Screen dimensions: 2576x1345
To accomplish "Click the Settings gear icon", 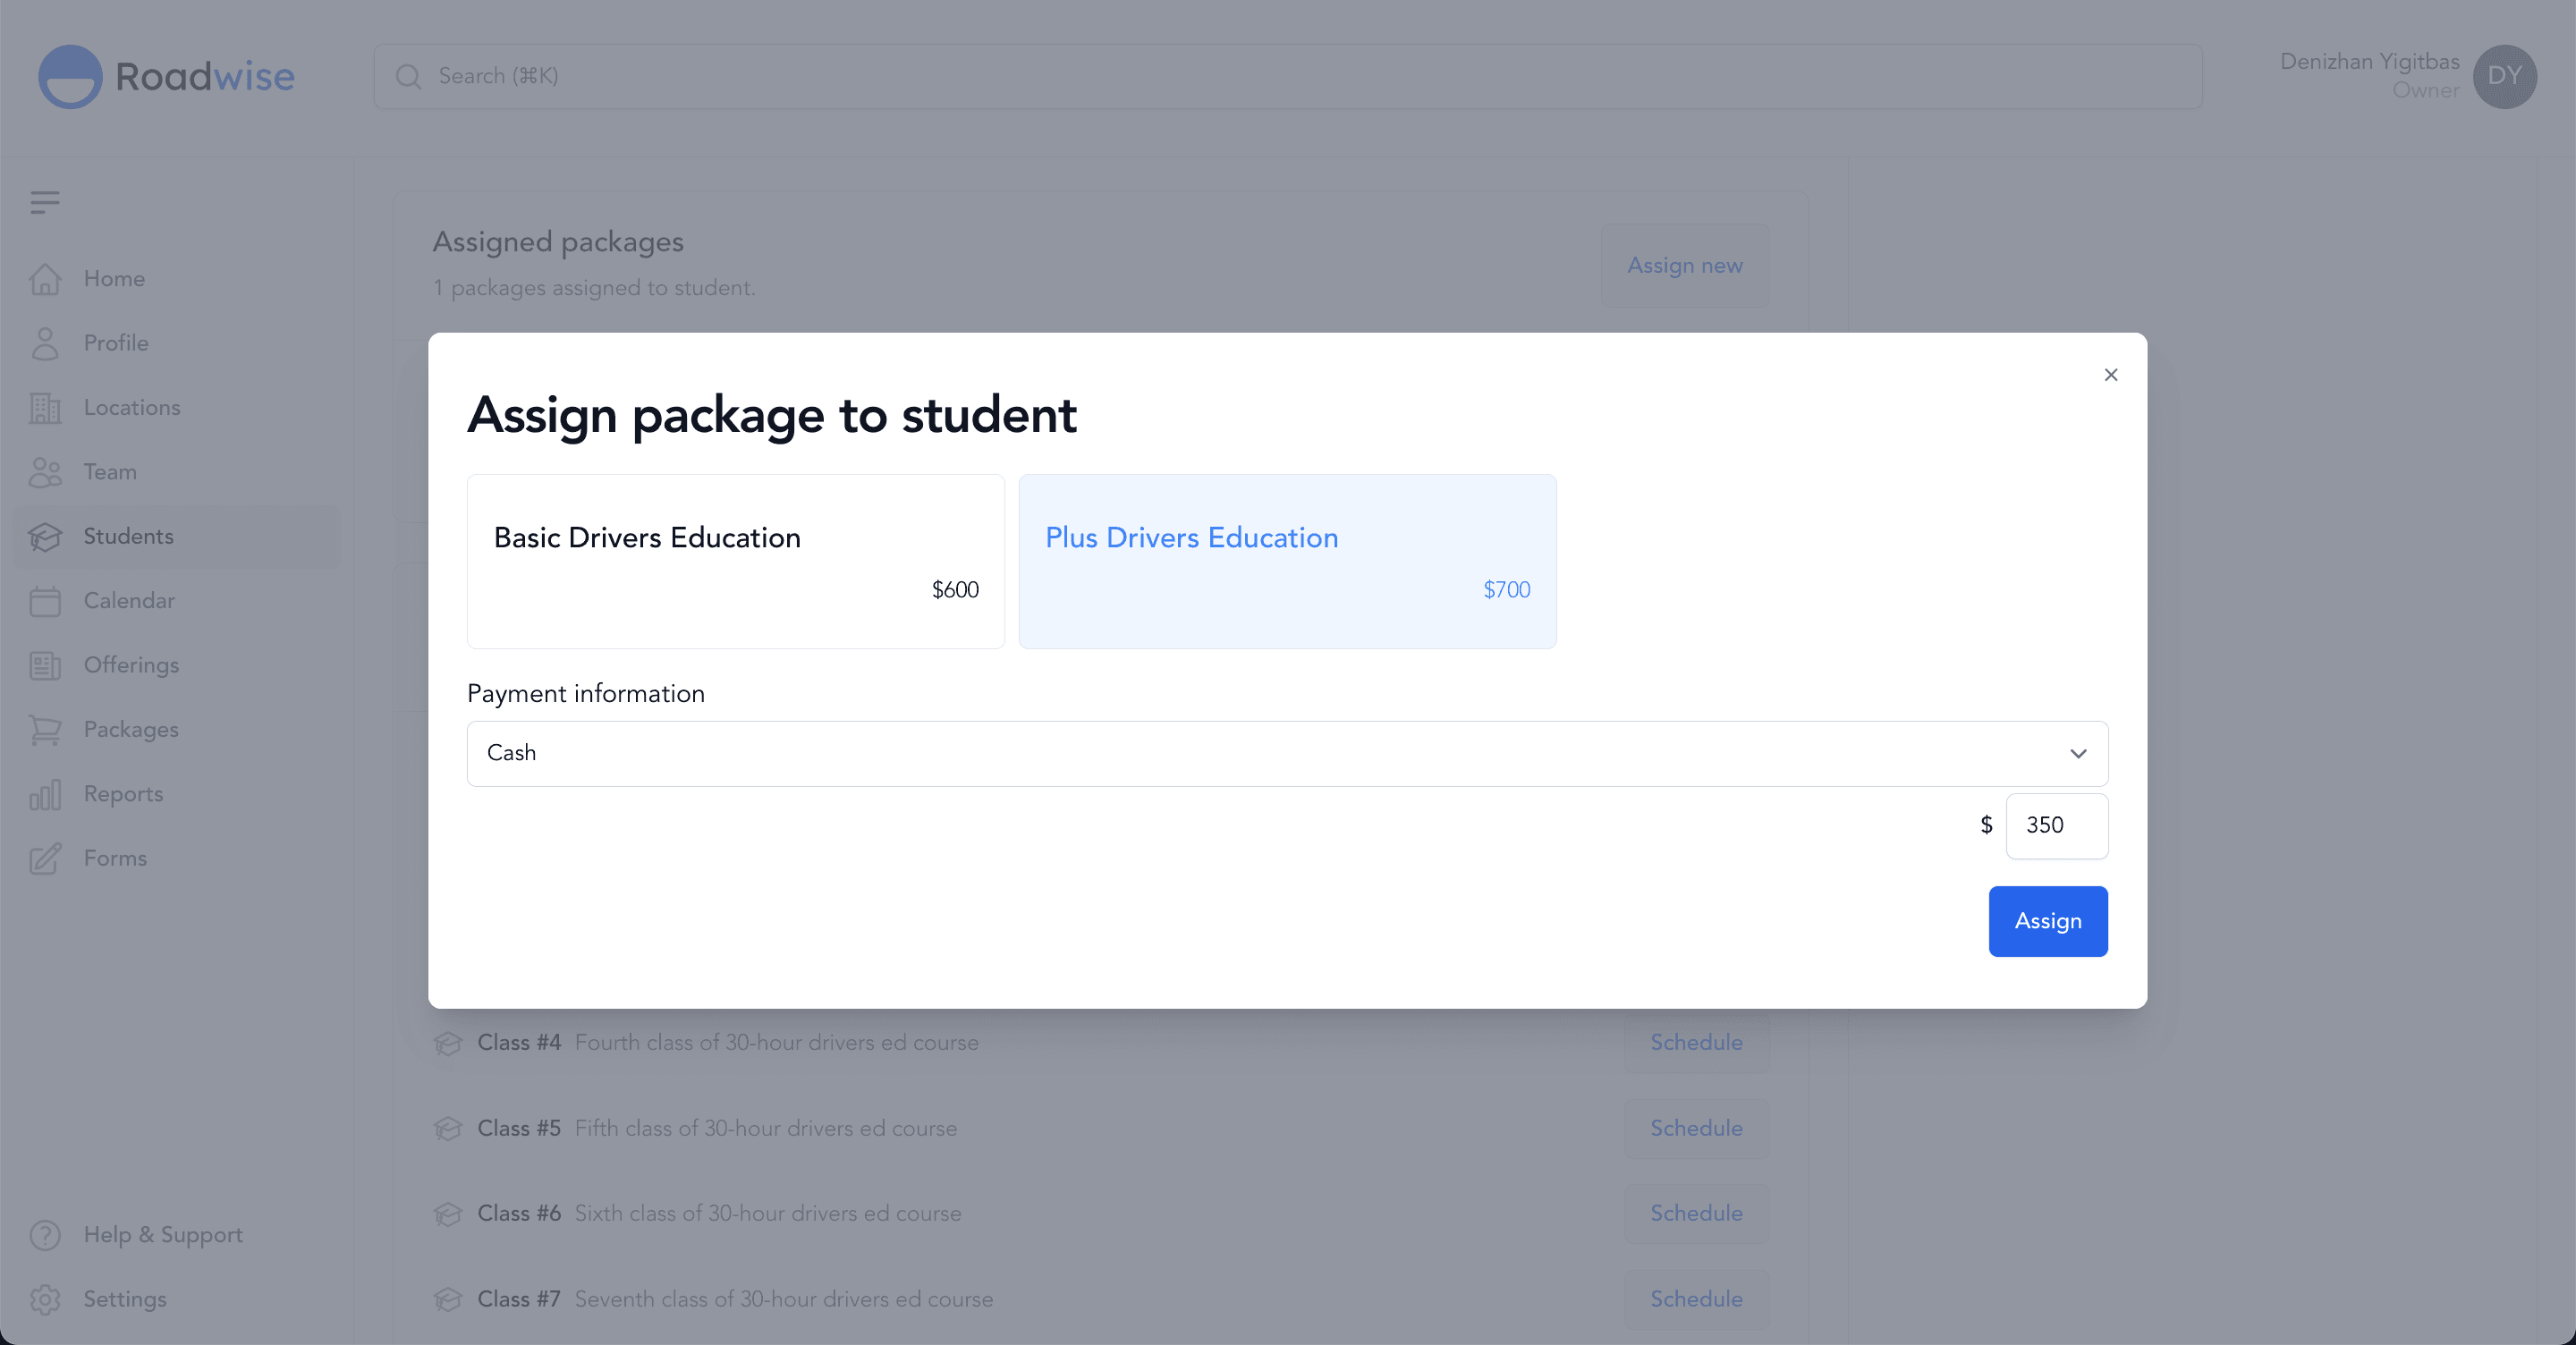I will pyautogui.click(x=45, y=1299).
